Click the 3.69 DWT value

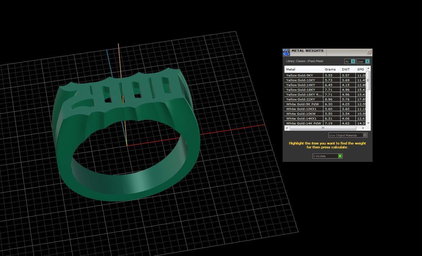tap(346, 80)
